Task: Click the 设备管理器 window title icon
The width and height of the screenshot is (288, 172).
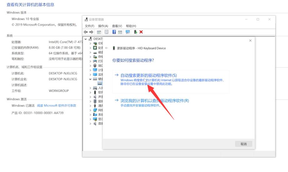Action: click(x=86, y=19)
